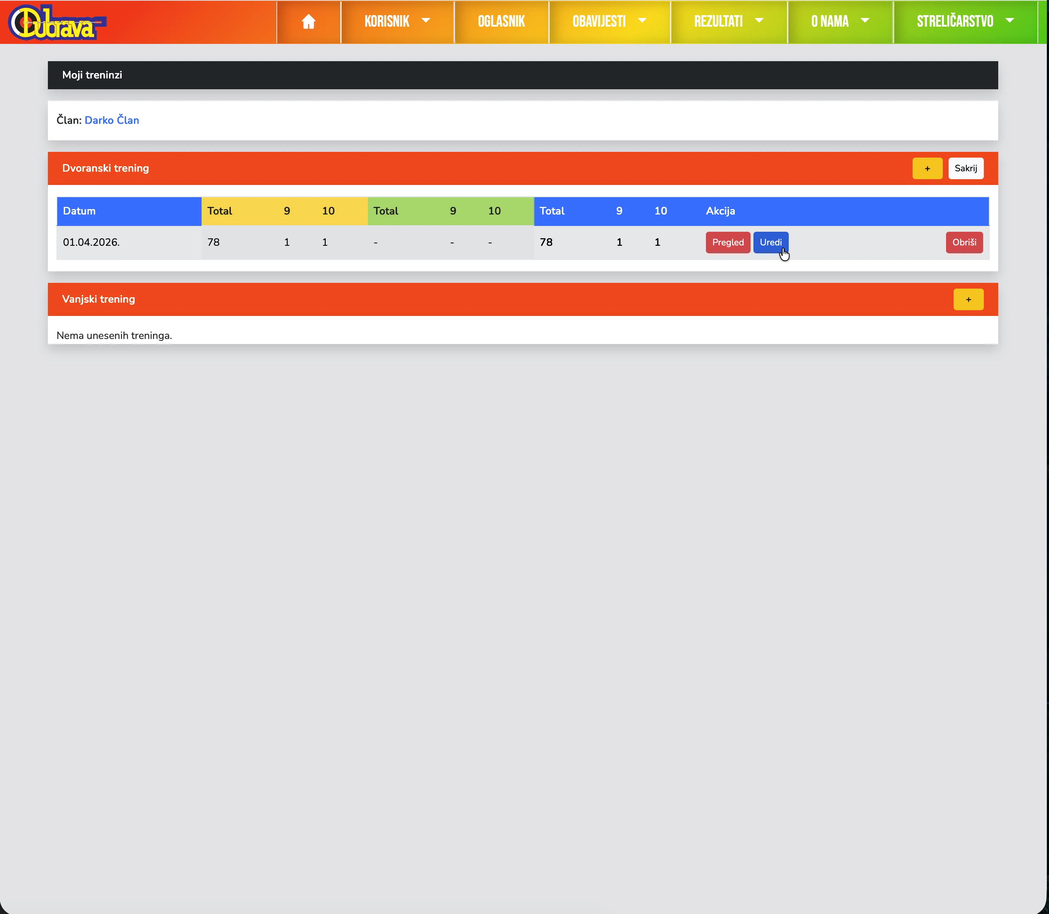Expand the Rezultati dropdown arrow
The image size is (1049, 914).
[759, 21]
